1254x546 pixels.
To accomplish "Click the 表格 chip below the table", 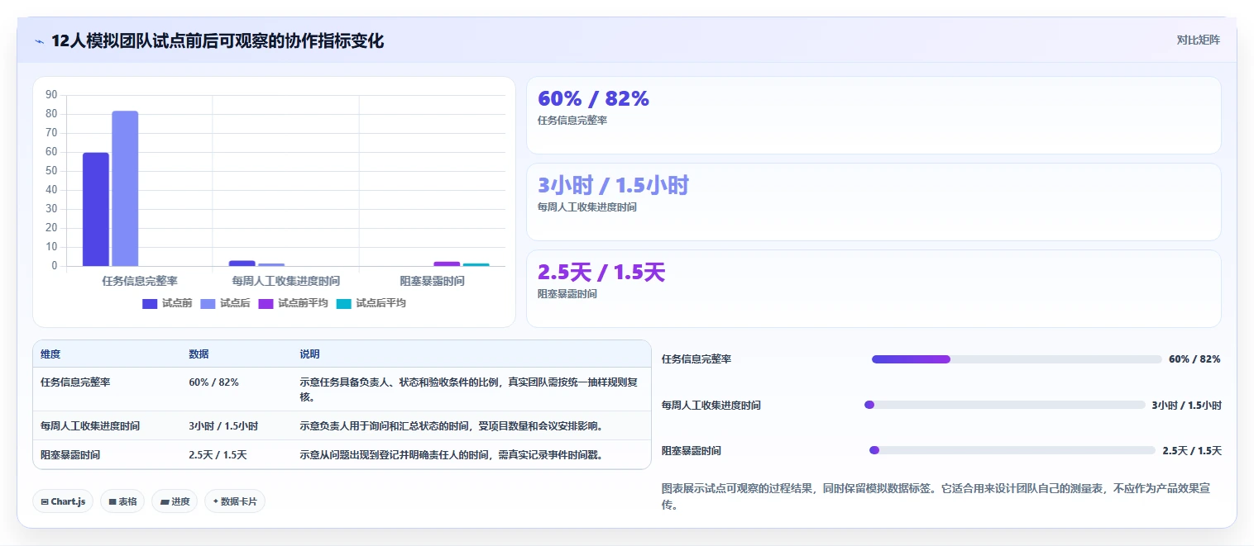I will (x=122, y=501).
